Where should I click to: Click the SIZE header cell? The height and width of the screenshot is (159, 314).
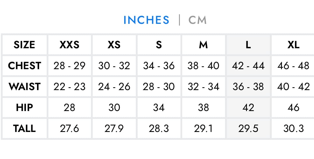24,45
